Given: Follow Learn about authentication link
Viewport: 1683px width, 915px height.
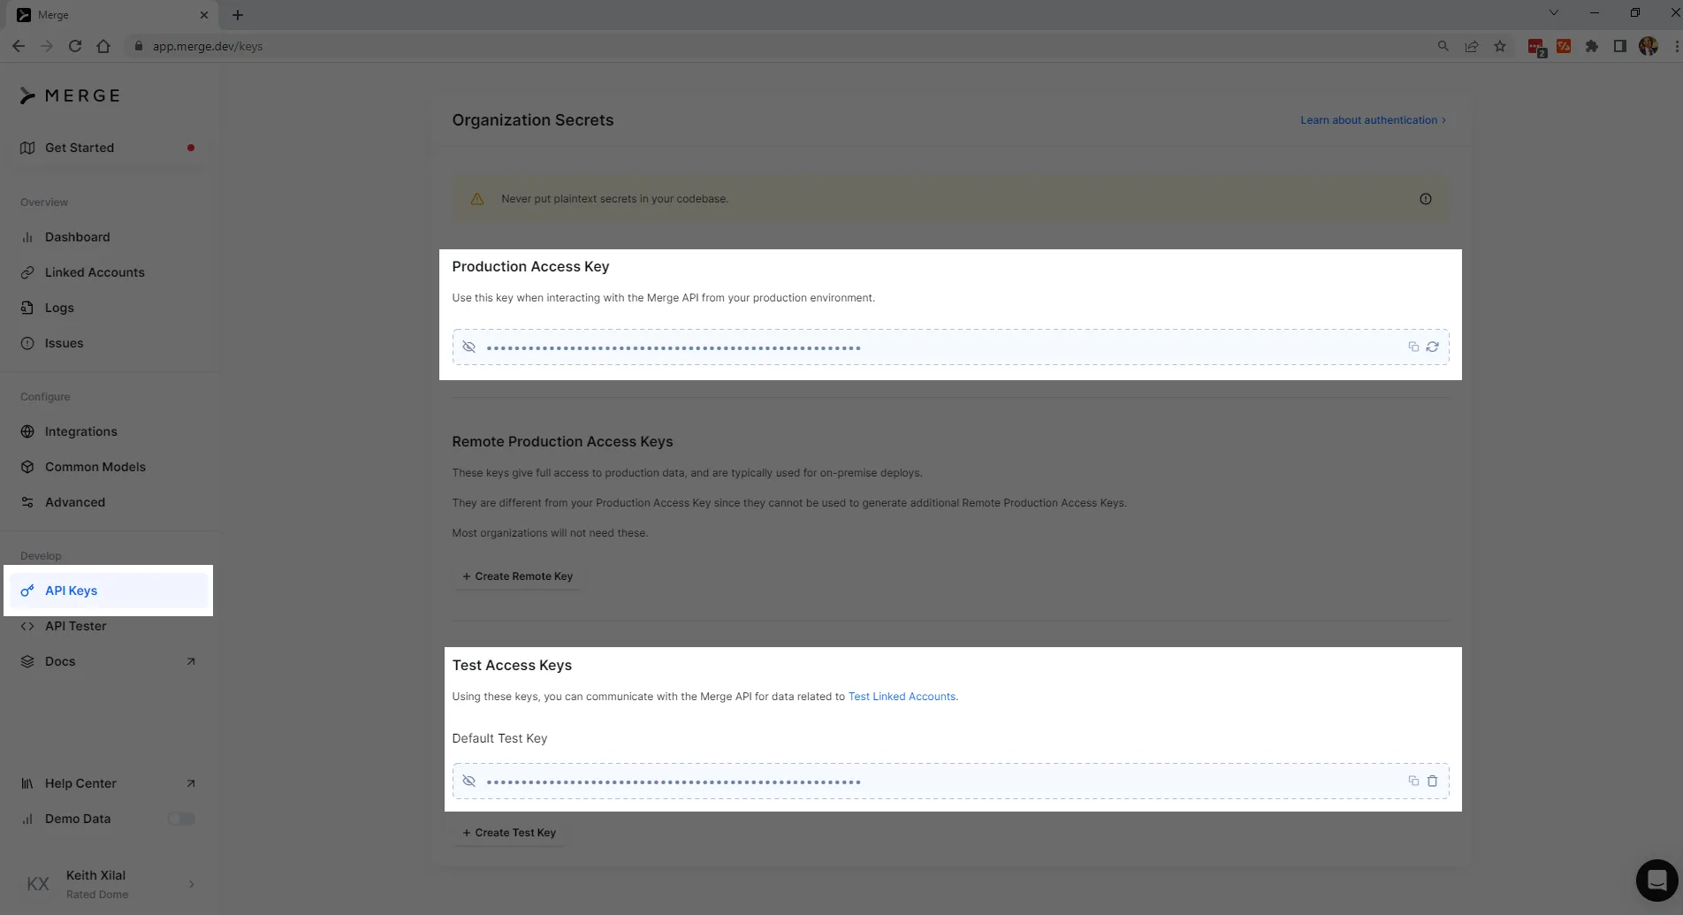Looking at the screenshot, I should pos(1373,120).
